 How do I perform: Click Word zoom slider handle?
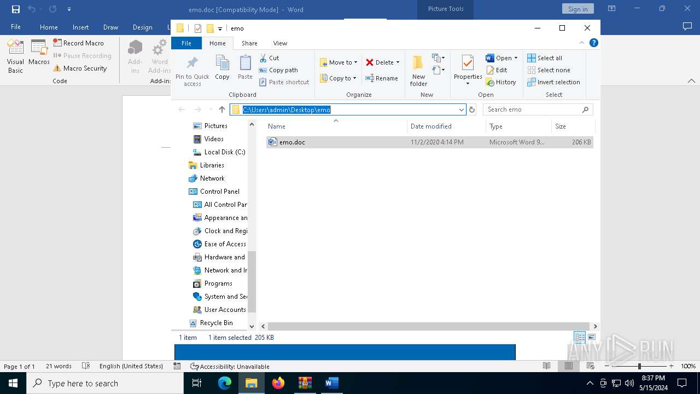(639, 366)
